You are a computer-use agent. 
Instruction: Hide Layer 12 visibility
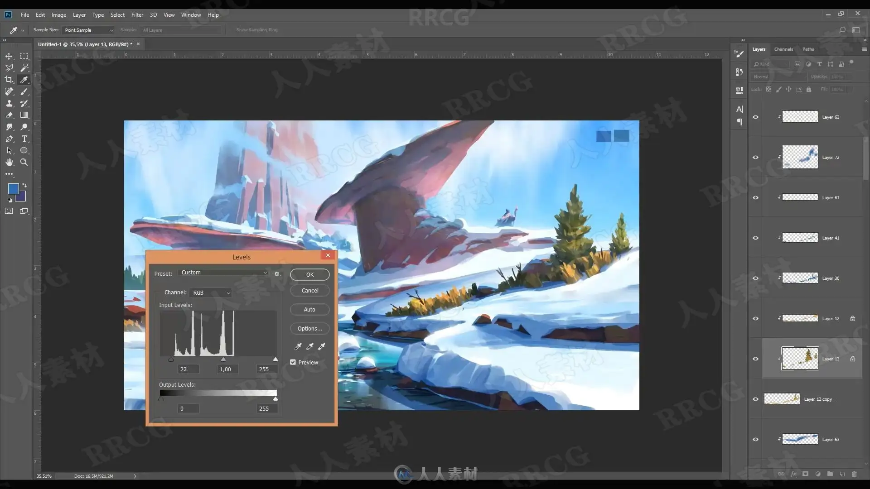coord(755,318)
